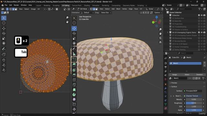This screenshot has height=116, width=207.
Task: Activate the Grab sculpt tool in UV editor
Action: [4, 60]
